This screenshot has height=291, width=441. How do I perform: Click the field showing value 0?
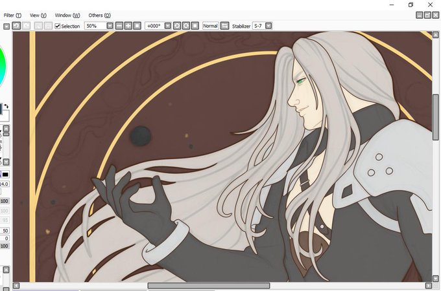coord(5,239)
